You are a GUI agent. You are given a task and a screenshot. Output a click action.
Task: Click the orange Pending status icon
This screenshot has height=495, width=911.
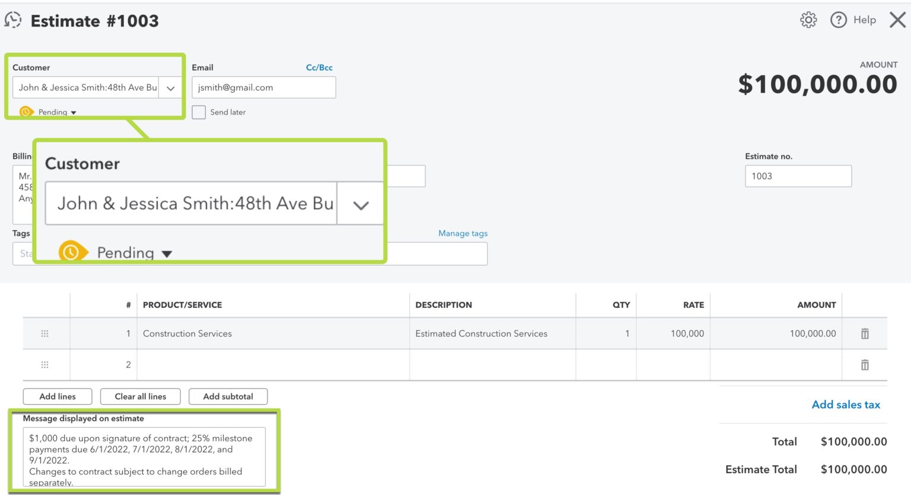click(25, 111)
